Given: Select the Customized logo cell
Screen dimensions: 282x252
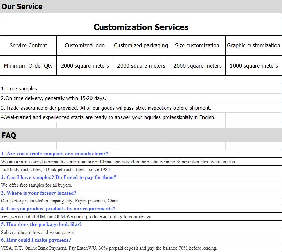Looking at the screenshot, I should (x=85, y=45).
